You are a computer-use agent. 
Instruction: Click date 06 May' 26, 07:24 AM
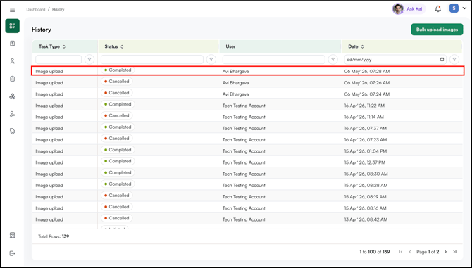pyautogui.click(x=366, y=94)
